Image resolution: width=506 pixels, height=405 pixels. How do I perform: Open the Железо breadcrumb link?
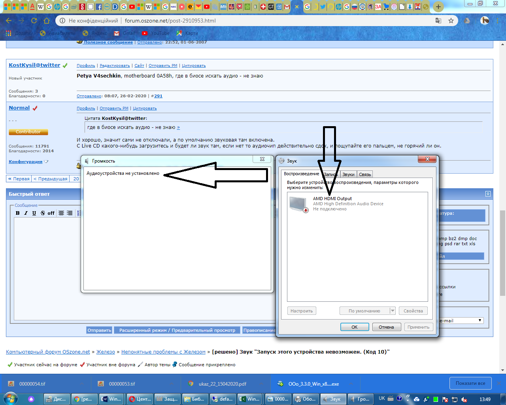[106, 352]
